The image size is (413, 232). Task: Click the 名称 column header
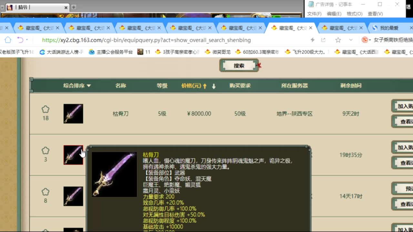[120, 86]
